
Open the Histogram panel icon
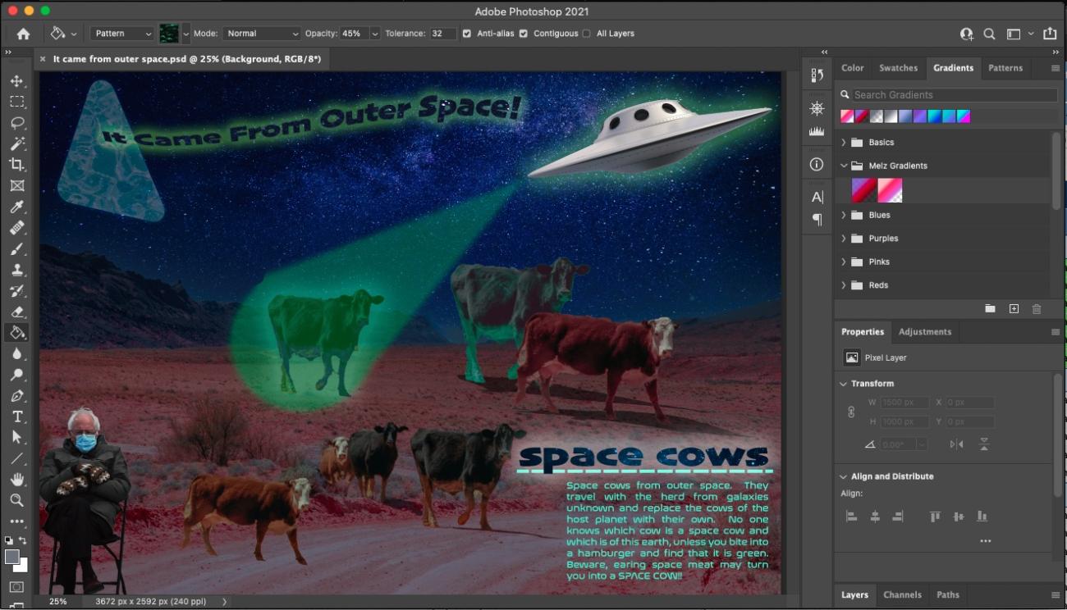coord(817,131)
